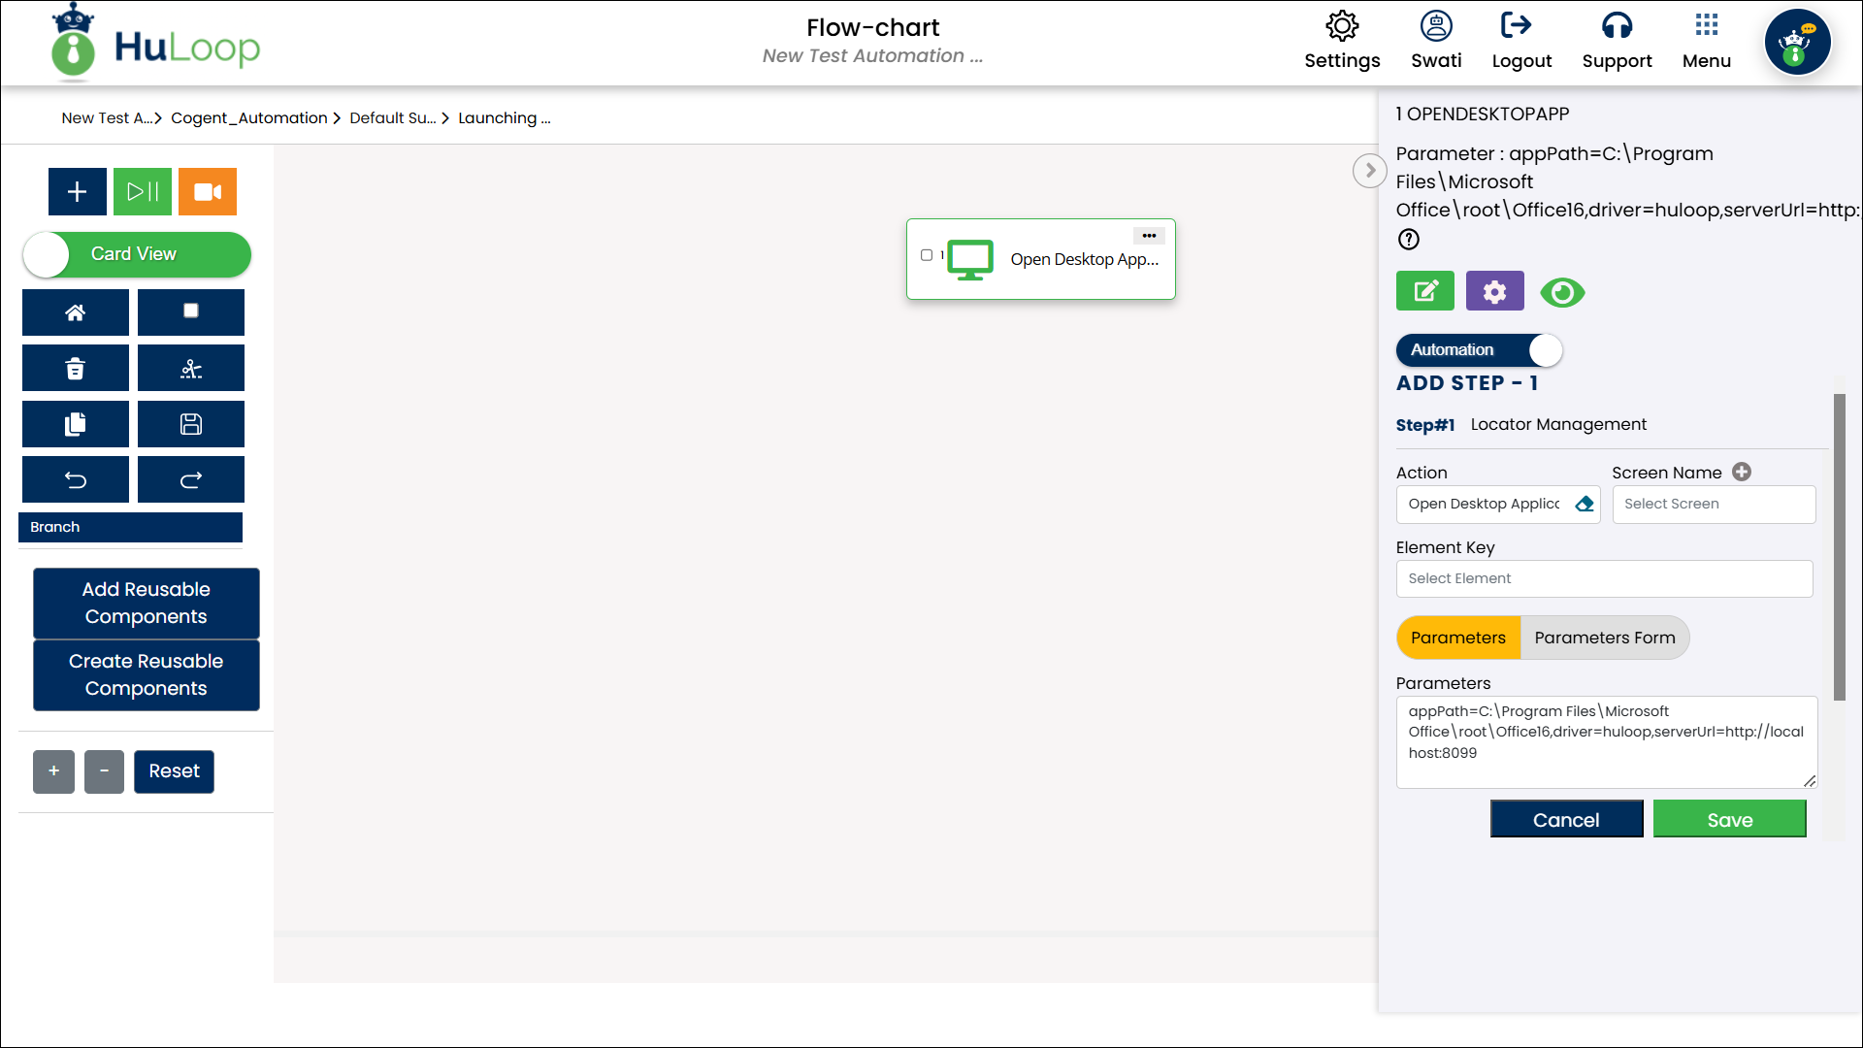Viewport: 1863px width, 1048px height.
Task: Click the undo arrow icon
Action: tap(76, 479)
